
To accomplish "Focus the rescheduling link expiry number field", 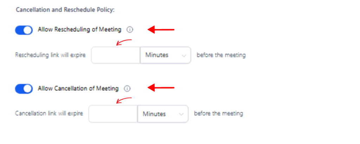I will point(116,55).
